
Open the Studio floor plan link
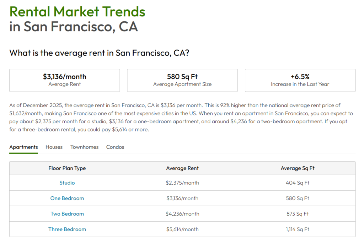(67, 183)
